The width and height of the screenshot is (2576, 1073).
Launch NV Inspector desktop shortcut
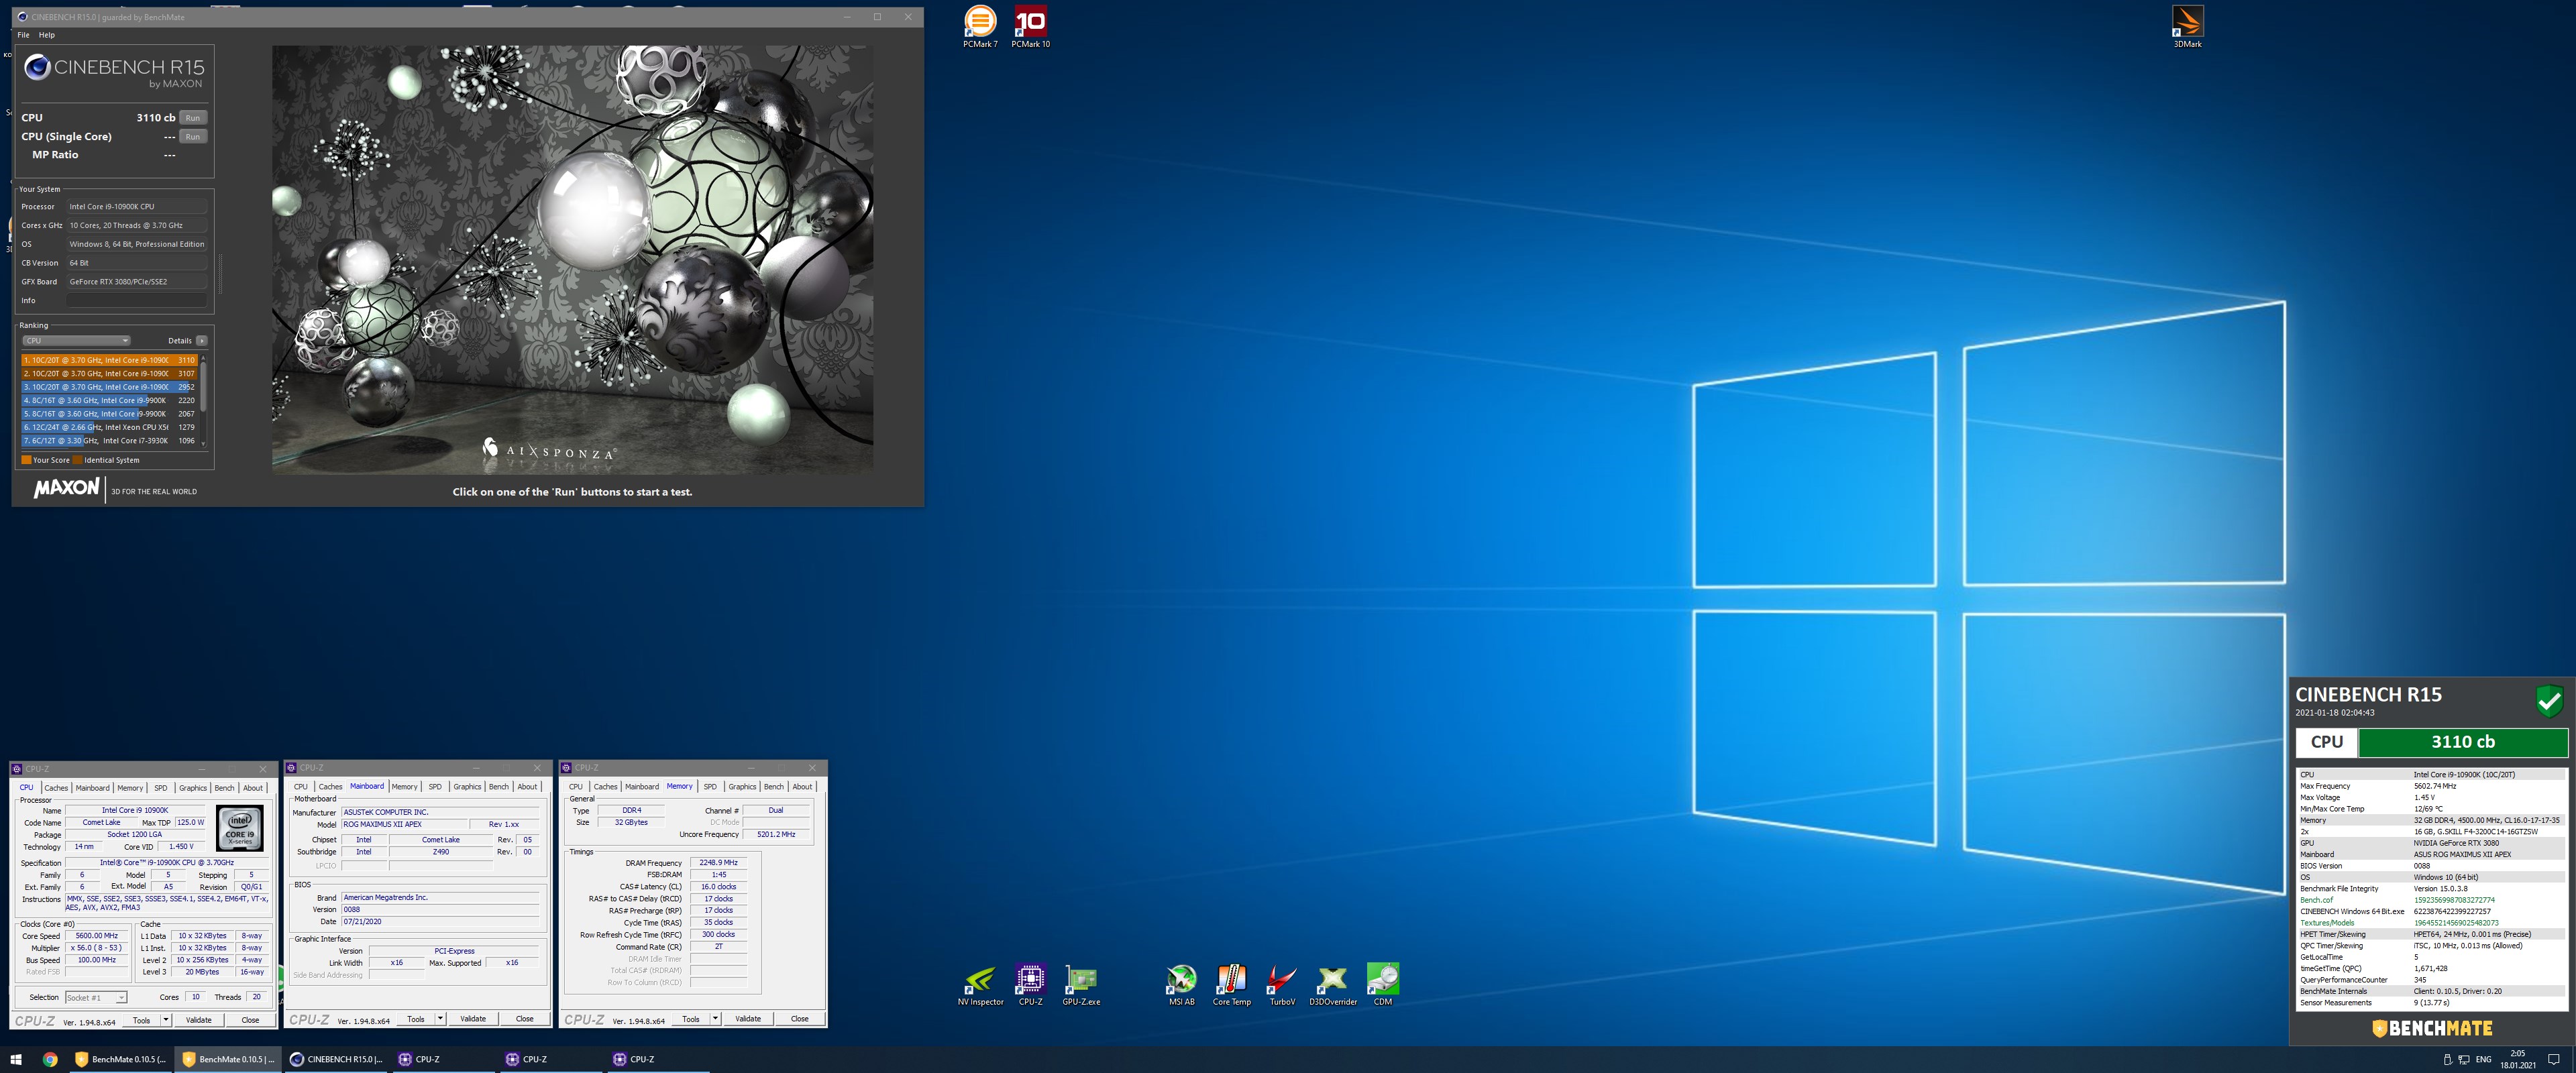click(x=980, y=984)
